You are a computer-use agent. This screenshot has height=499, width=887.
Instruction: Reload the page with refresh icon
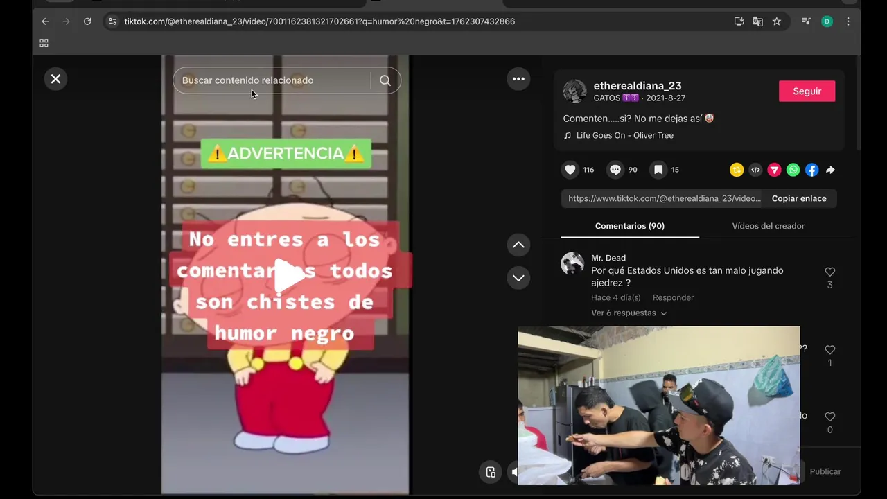pyautogui.click(x=87, y=21)
